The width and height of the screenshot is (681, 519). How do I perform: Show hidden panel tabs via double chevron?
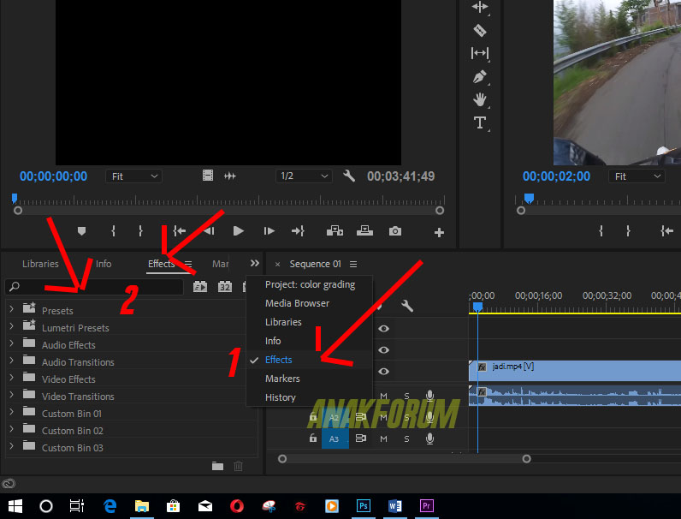tap(254, 264)
